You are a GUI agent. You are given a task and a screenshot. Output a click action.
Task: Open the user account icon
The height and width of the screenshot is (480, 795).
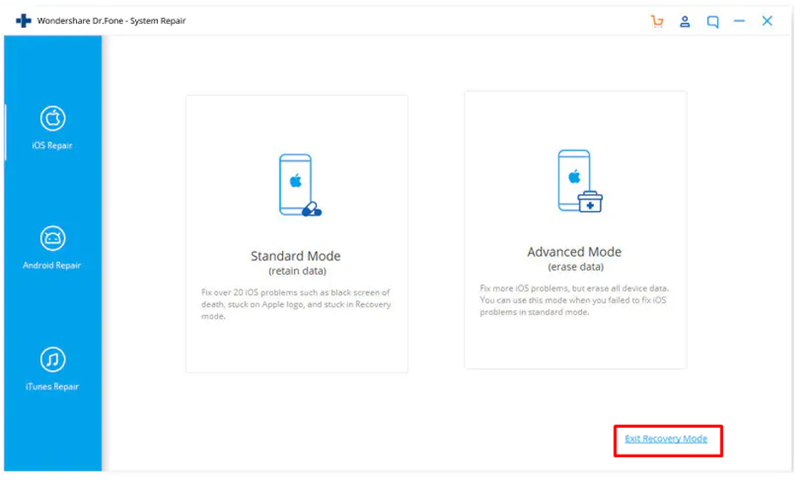(x=685, y=21)
